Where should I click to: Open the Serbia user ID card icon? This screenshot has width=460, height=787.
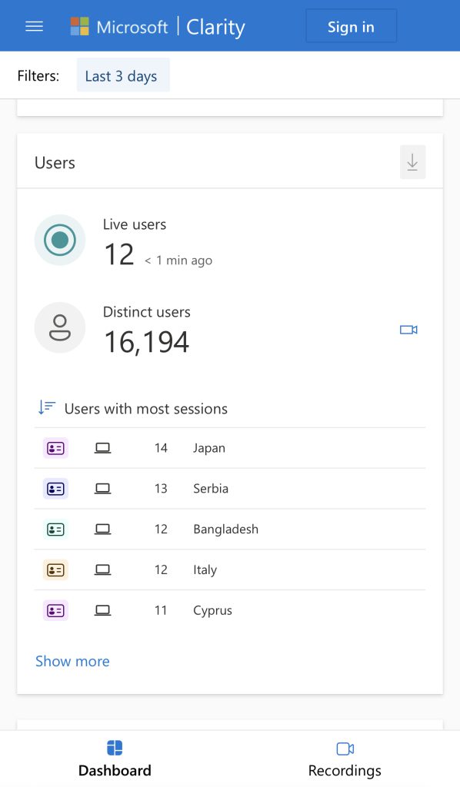pos(55,489)
